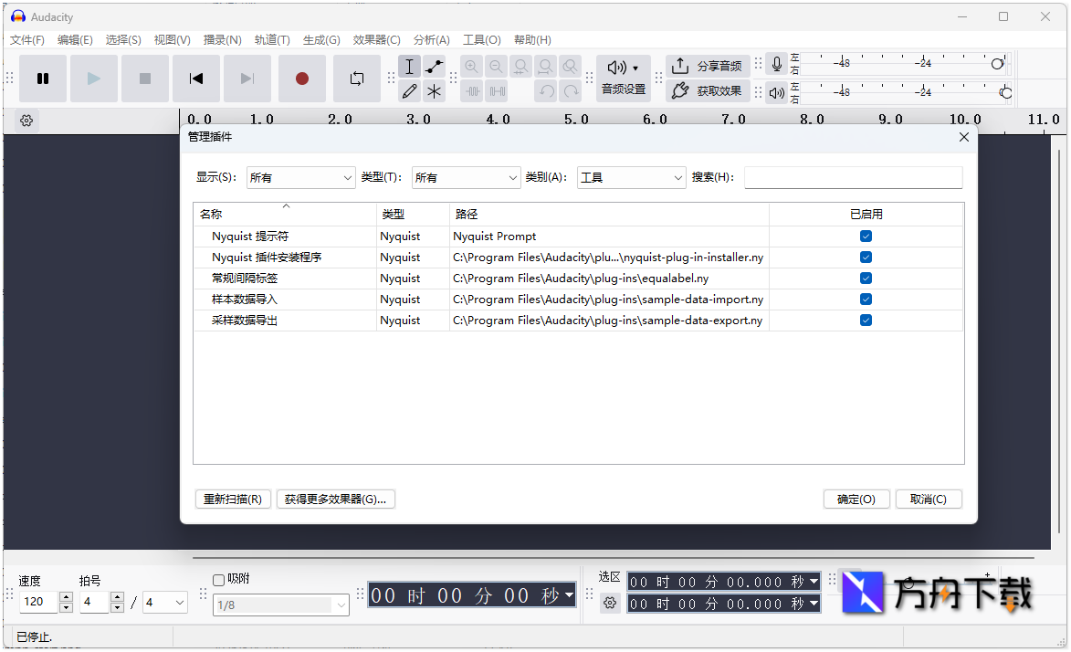Viewport: 1071px width, 652px height.
Task: Click the playback level slider knob
Action: tap(1005, 93)
